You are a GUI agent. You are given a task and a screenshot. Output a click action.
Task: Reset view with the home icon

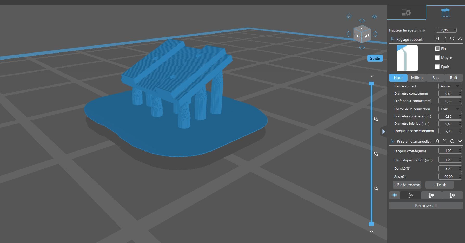pyautogui.click(x=349, y=16)
